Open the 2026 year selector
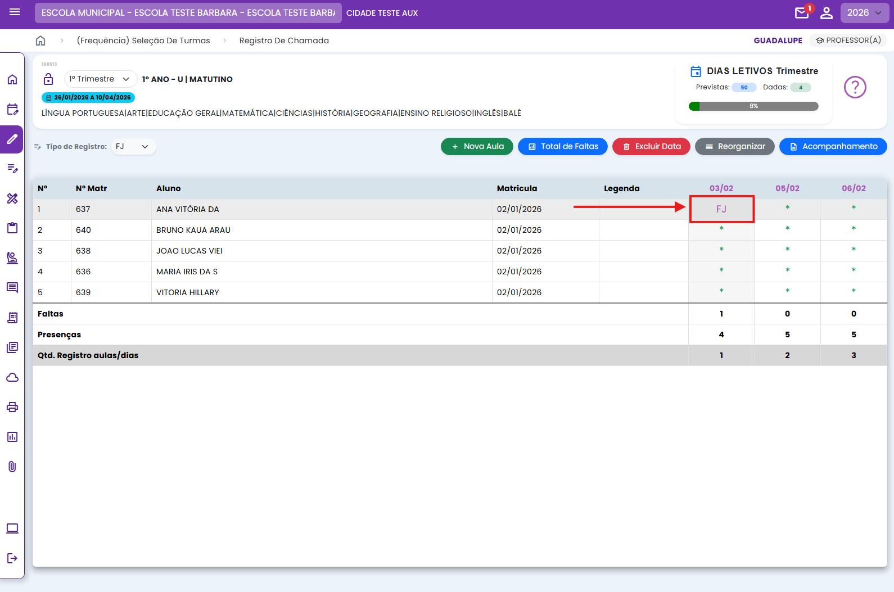The height and width of the screenshot is (592, 894). tap(864, 13)
